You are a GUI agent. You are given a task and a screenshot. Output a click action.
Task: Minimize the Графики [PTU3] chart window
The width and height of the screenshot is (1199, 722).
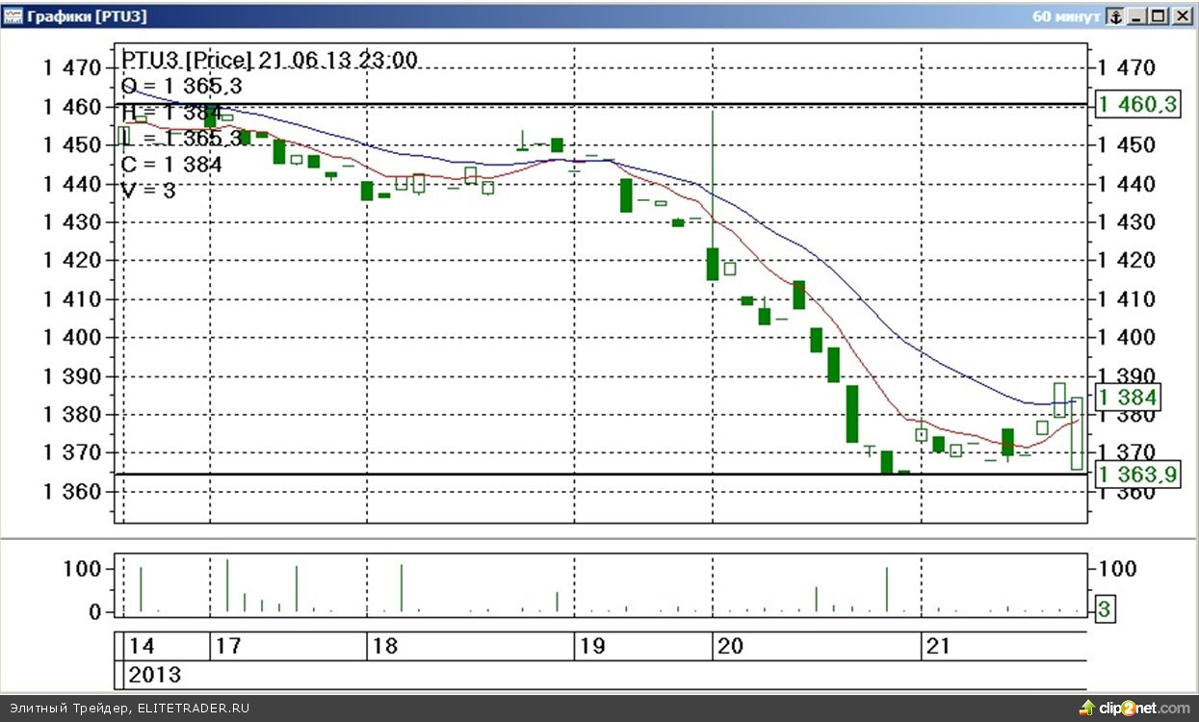(1138, 16)
